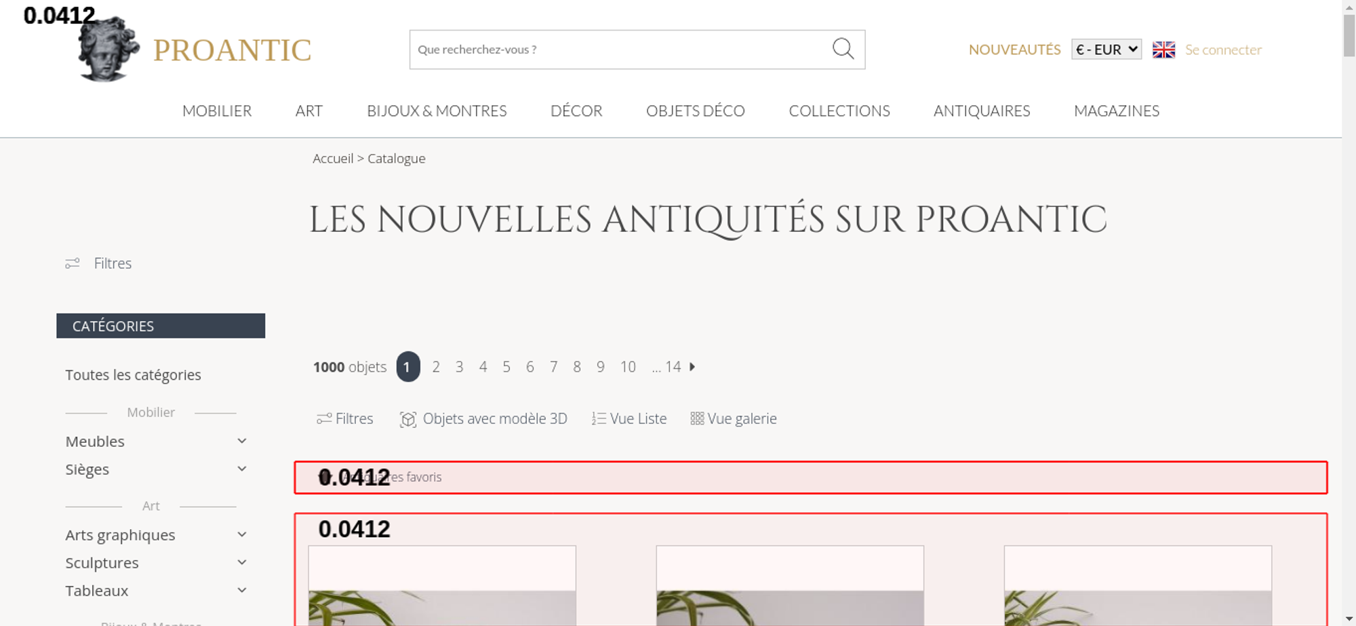1356x626 pixels.
Task: Open the BIJOUX & MONTRES menu
Action: tap(437, 111)
